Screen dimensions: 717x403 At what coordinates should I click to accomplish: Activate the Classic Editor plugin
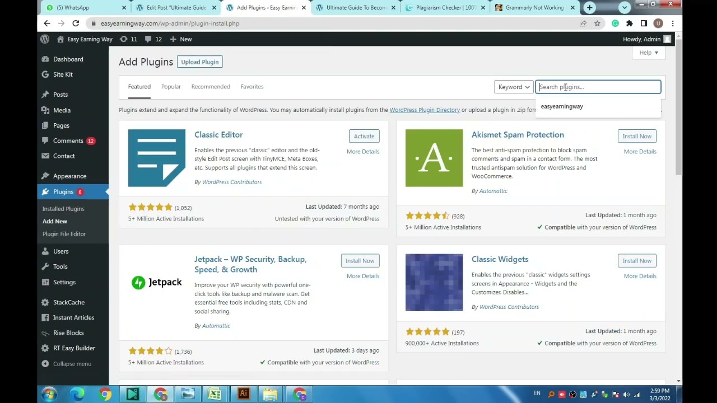click(x=364, y=137)
